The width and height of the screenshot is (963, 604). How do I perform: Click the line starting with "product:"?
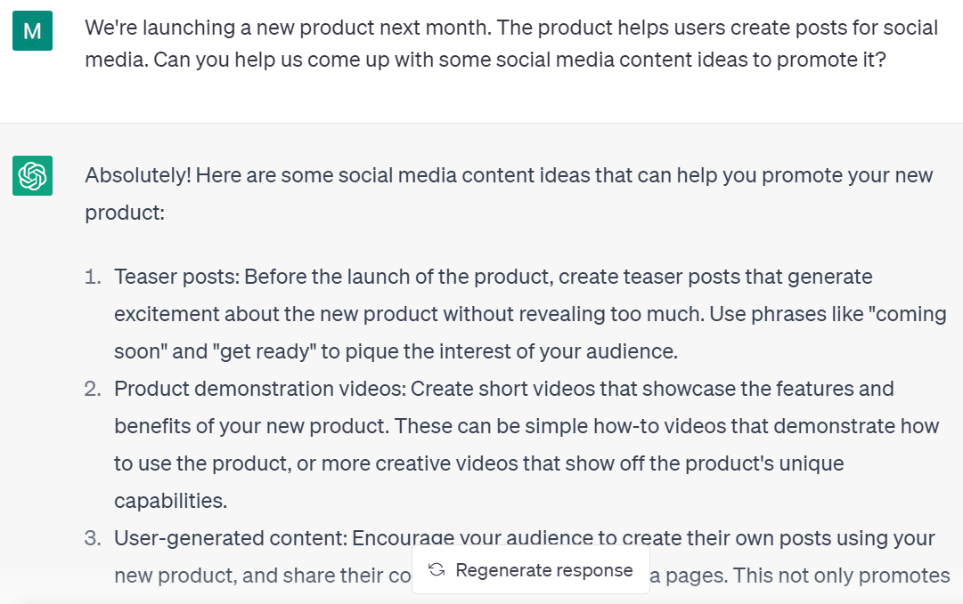click(x=125, y=213)
